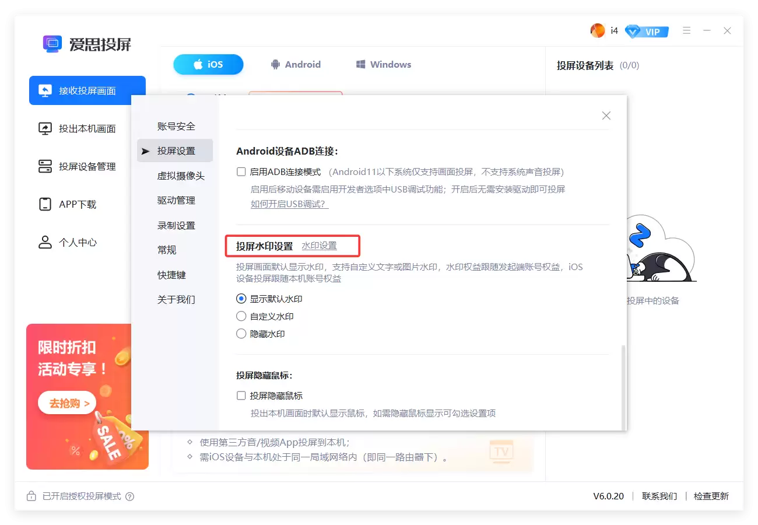Image resolution: width=758 pixels, height=525 pixels.
Task: Open 投屏设备管理 from the sidebar
Action: [x=82, y=166]
